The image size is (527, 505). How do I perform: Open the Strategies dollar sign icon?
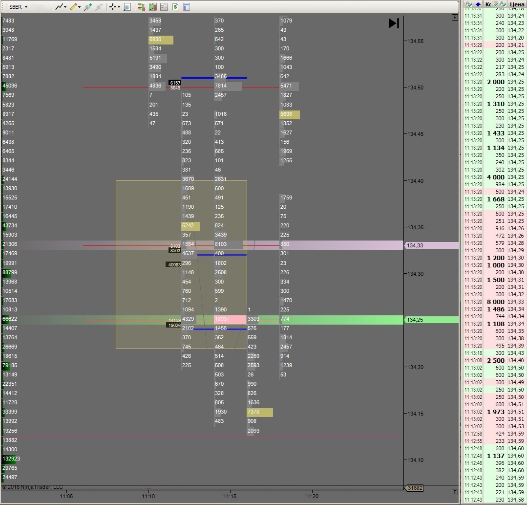point(175,7)
